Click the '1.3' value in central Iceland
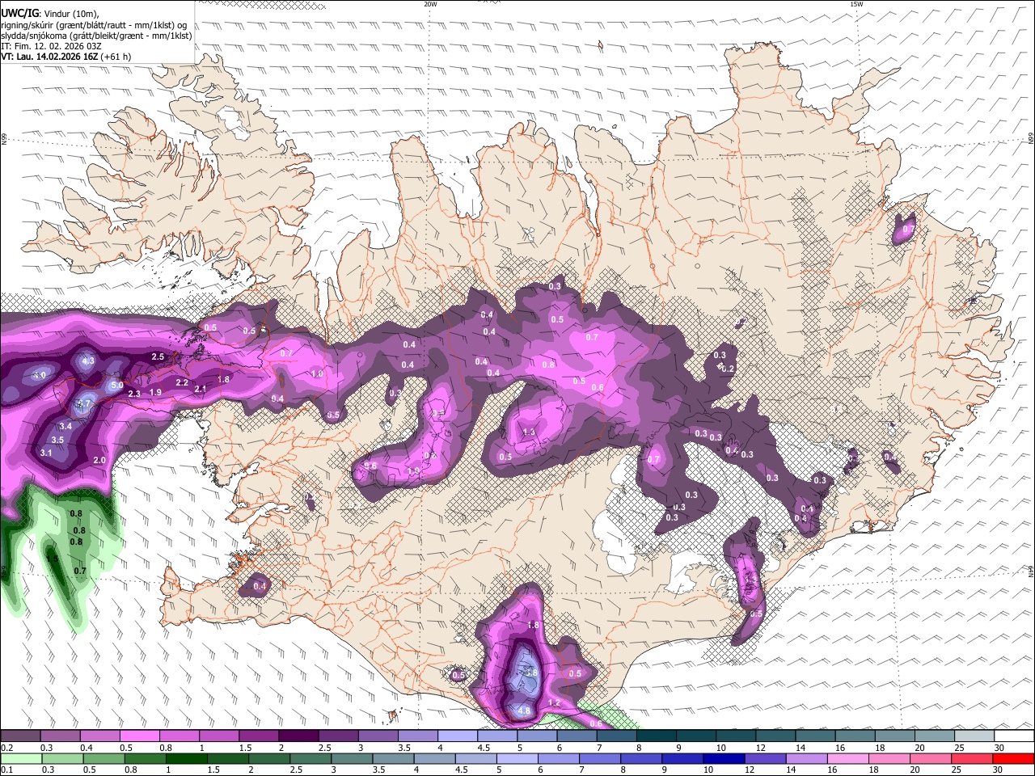The width and height of the screenshot is (1035, 776). tap(530, 432)
